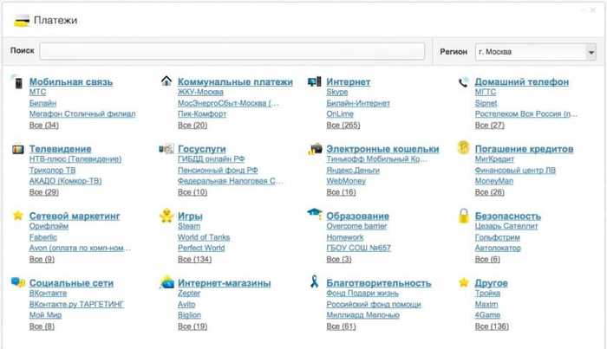Open the Домашний телефон category
The height and width of the screenshot is (349, 607).
[521, 82]
